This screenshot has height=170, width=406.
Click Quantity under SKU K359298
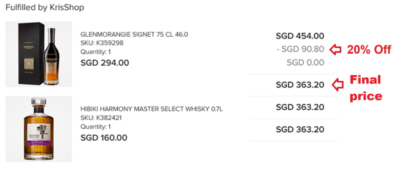click(x=95, y=52)
